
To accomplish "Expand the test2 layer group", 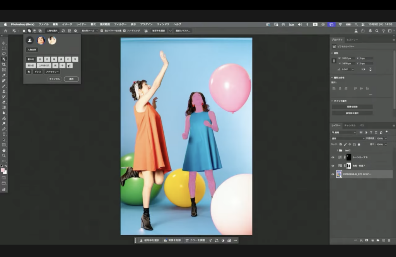I will (x=338, y=150).
